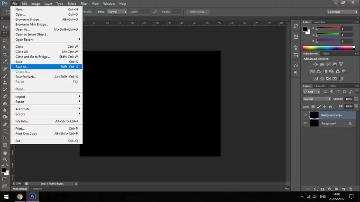Add a Curves adjustment
Screen dimensions: 360x202
pos(329,64)
